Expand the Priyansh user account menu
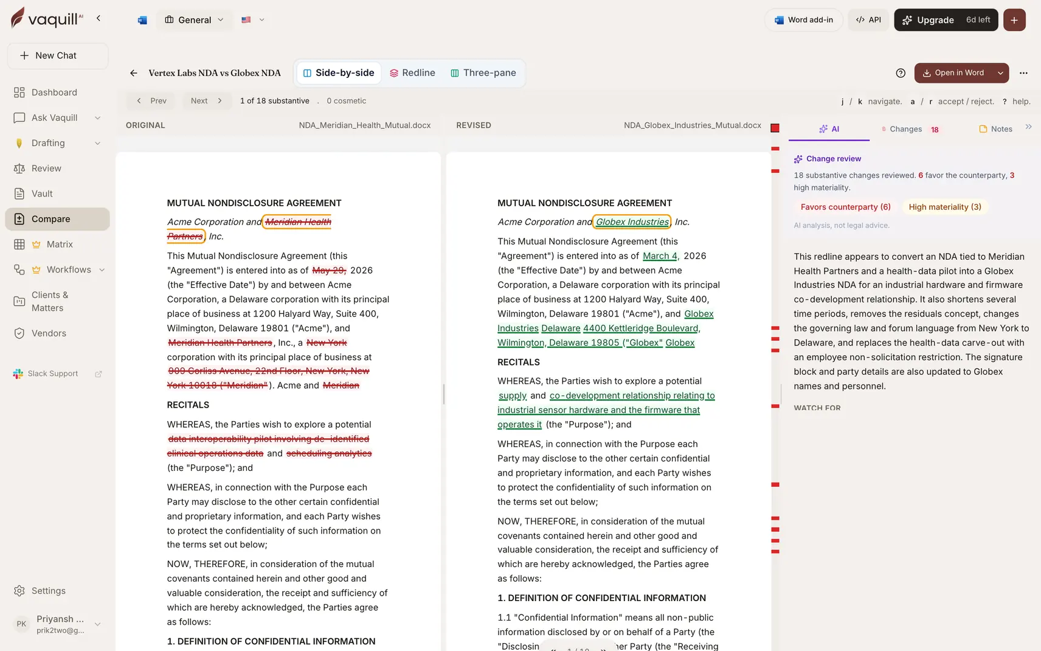Viewport: 1041px width, 651px height. (x=97, y=624)
